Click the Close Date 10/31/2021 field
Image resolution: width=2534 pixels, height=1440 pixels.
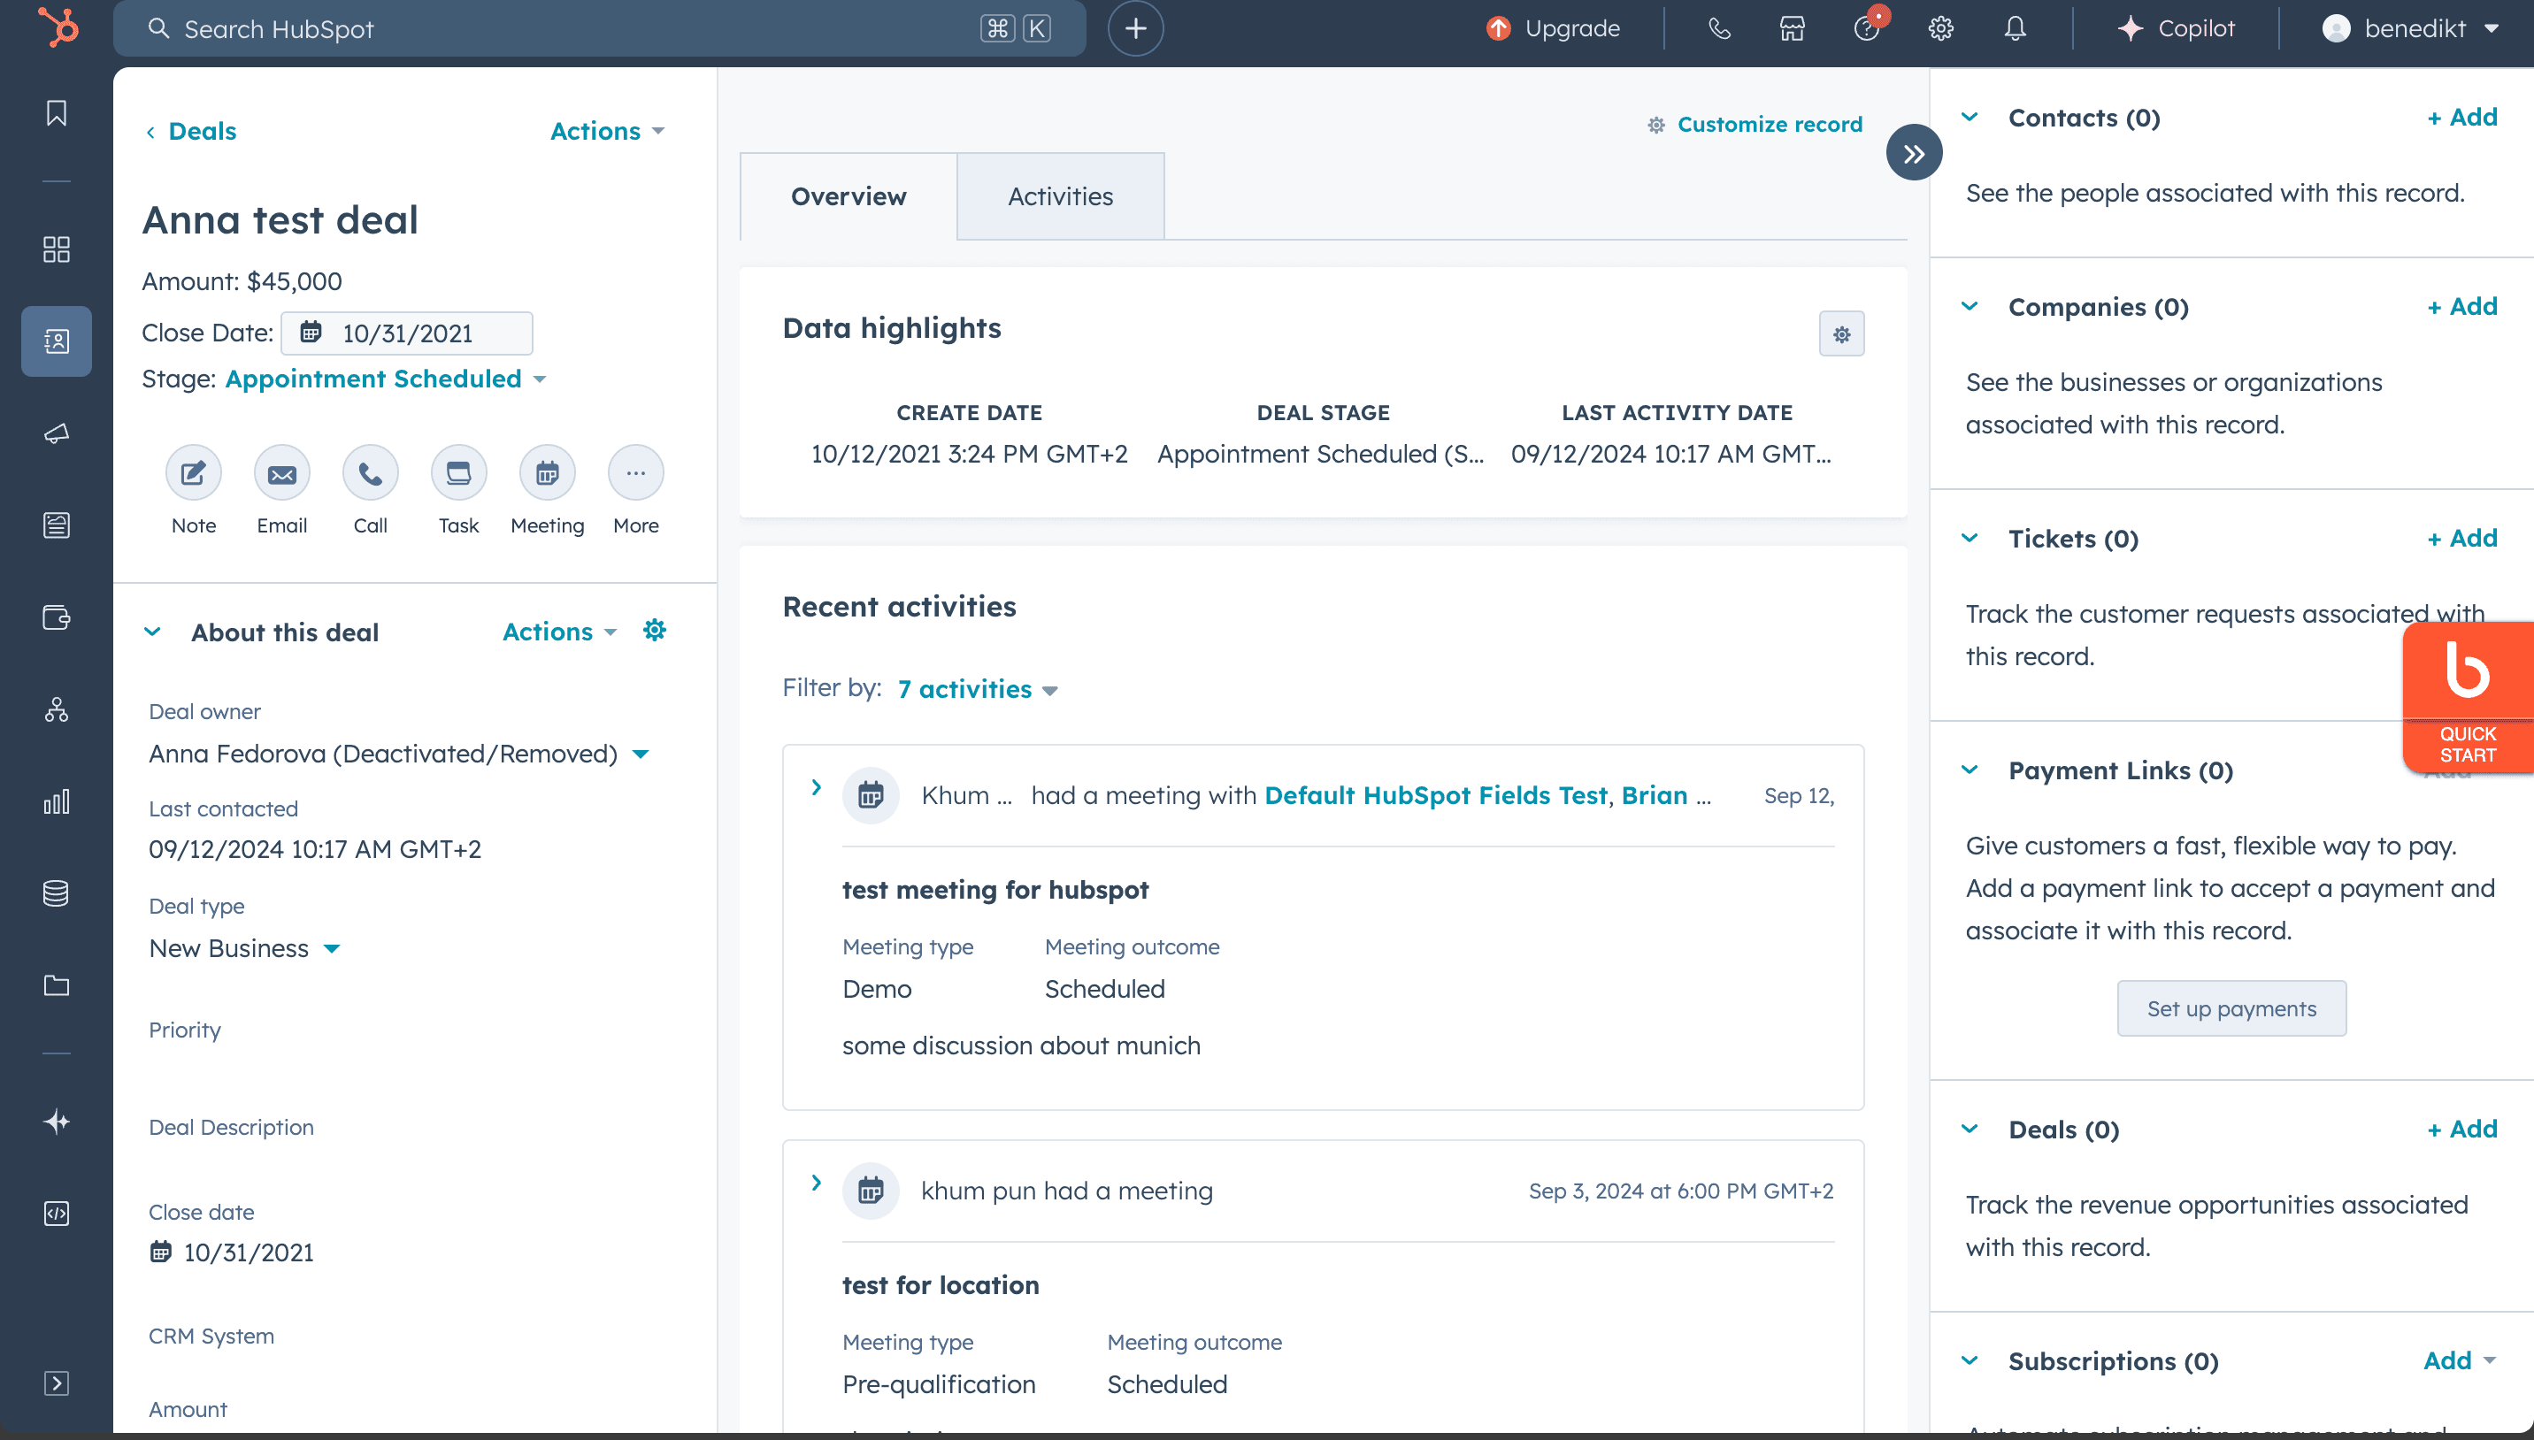[x=406, y=333]
